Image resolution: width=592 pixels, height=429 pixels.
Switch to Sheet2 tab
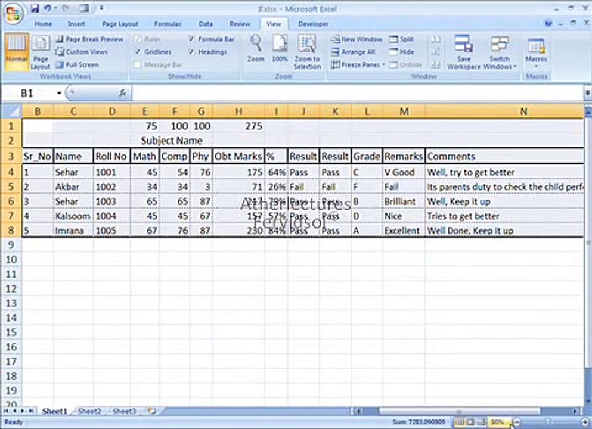(x=89, y=411)
